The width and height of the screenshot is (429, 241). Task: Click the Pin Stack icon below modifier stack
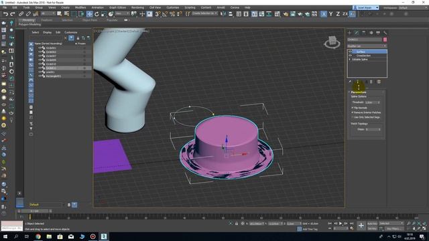point(350,82)
